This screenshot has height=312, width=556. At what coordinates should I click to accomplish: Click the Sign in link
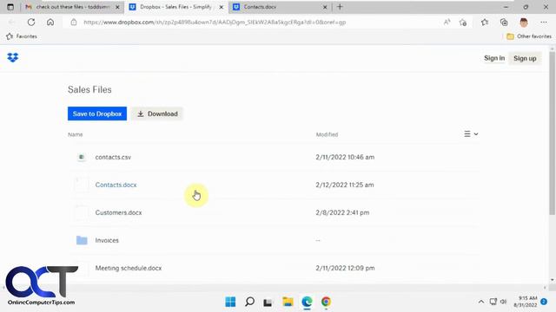(x=494, y=58)
